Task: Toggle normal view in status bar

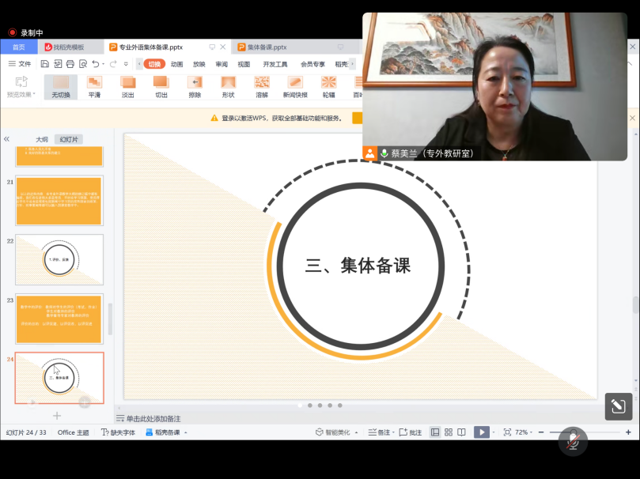Action: [435, 432]
